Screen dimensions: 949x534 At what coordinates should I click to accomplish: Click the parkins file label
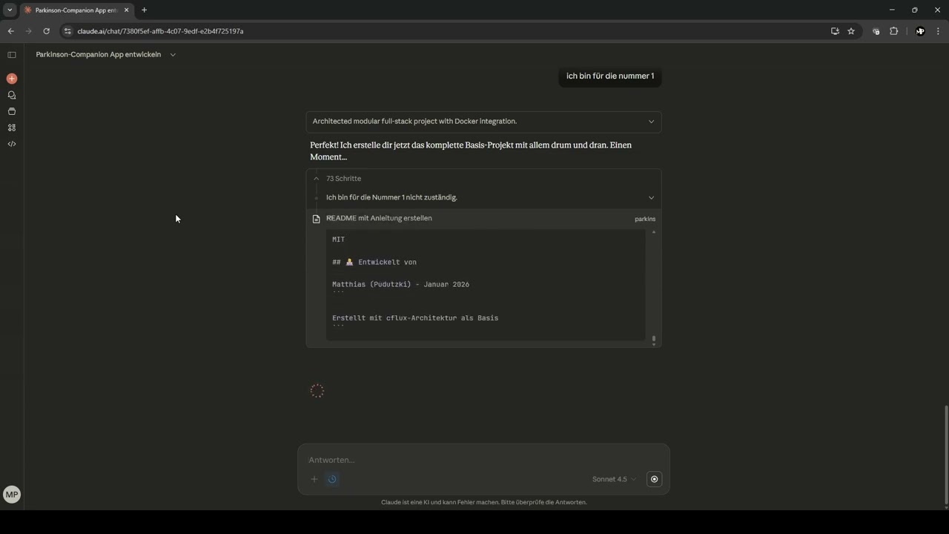[645, 219]
